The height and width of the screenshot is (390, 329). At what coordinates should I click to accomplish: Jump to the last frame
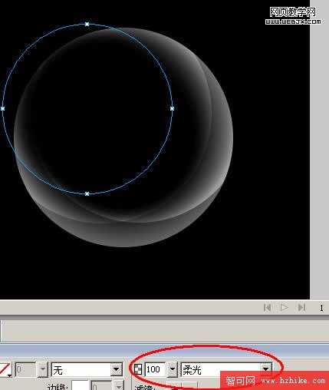pyautogui.click(x=301, y=307)
